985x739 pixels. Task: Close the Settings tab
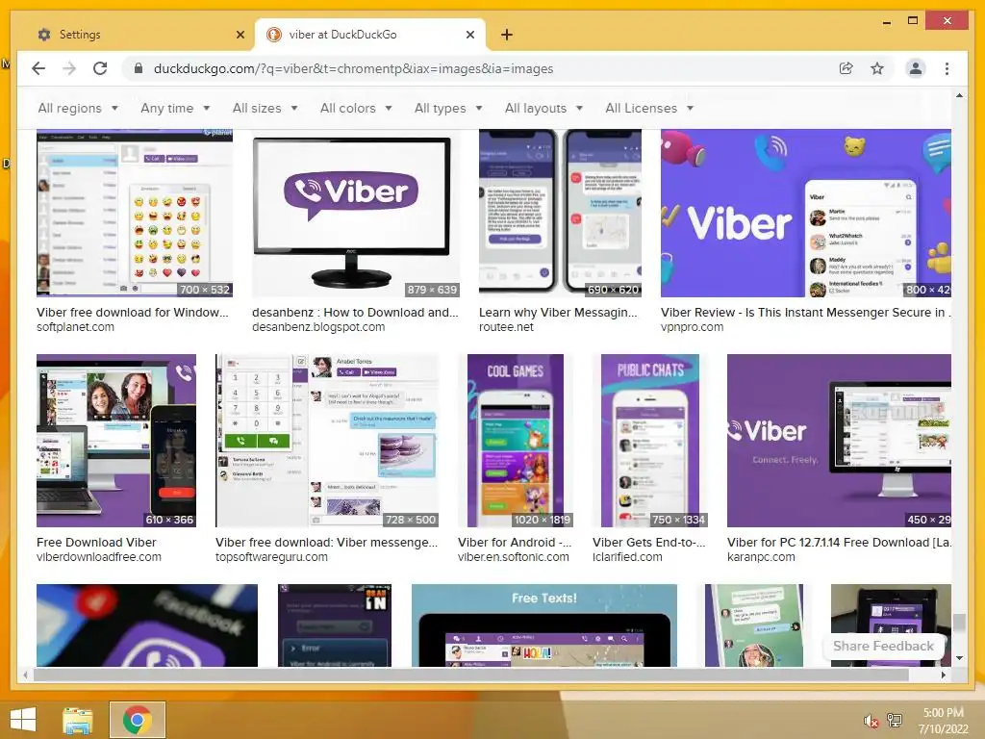[240, 35]
